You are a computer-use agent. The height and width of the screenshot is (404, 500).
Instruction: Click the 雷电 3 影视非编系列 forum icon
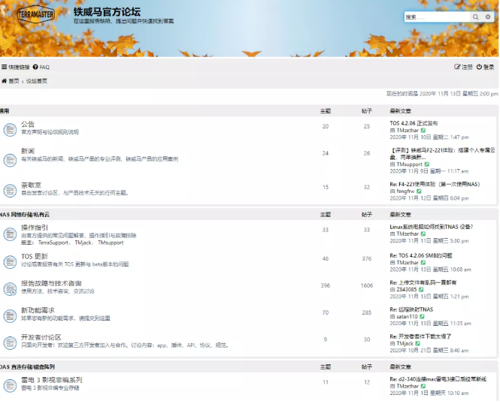pyautogui.click(x=10, y=385)
